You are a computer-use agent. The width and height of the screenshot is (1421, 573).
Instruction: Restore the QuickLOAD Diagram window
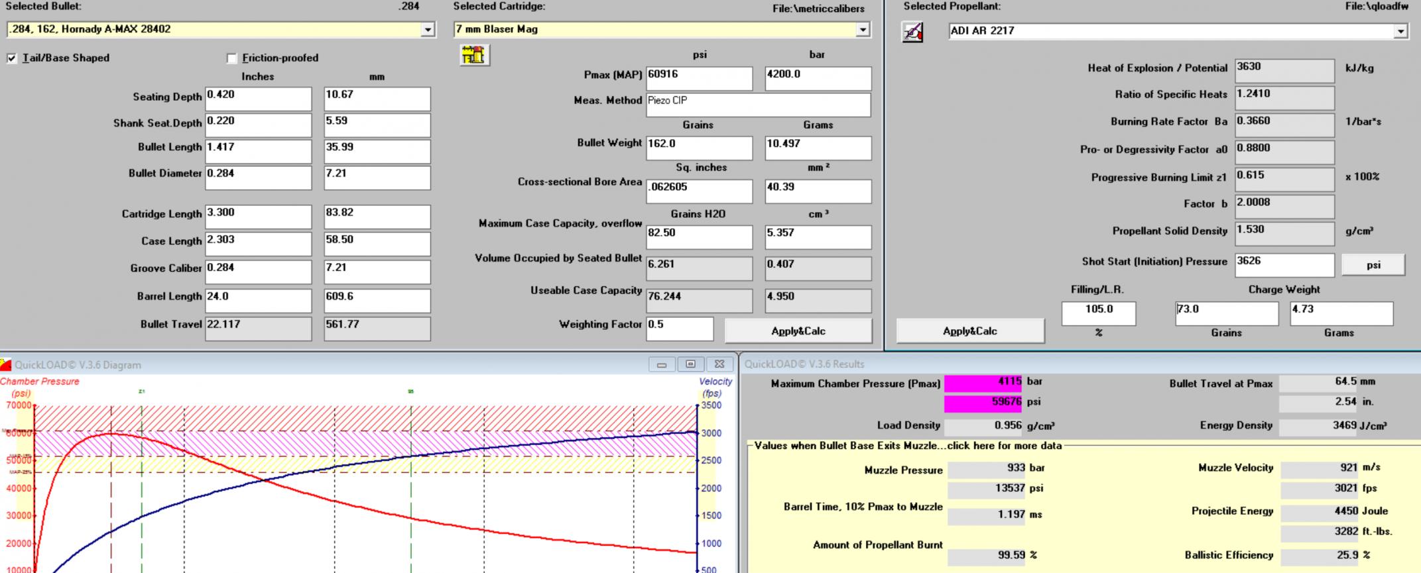[x=690, y=364]
